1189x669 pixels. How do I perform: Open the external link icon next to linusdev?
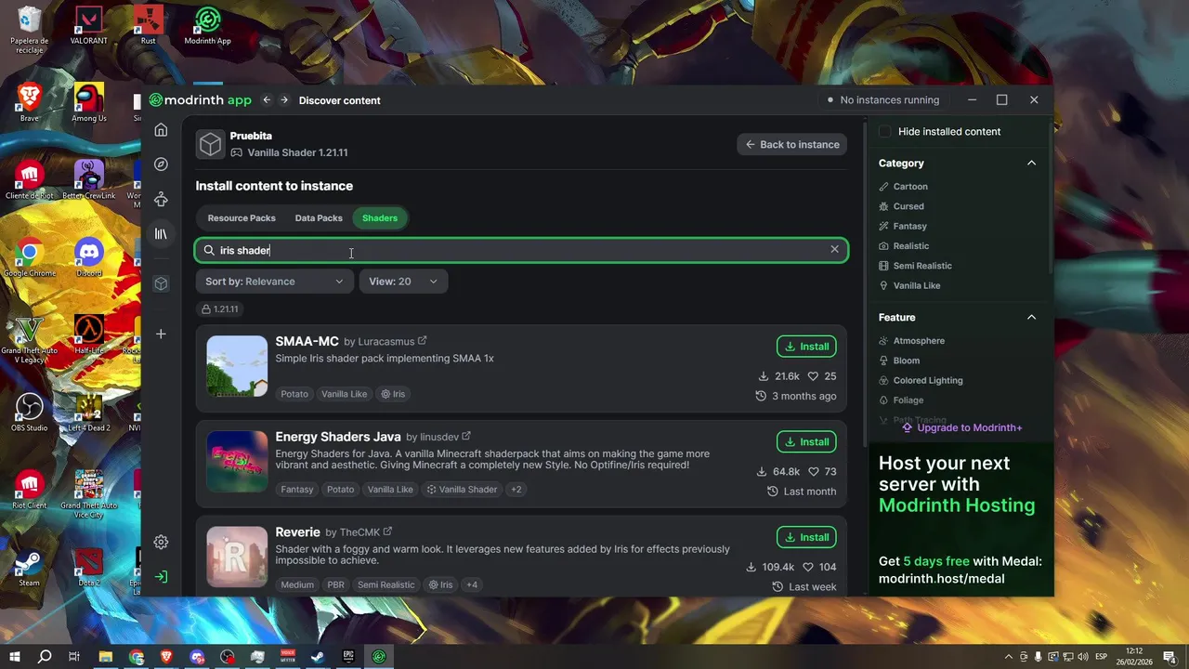466,436
